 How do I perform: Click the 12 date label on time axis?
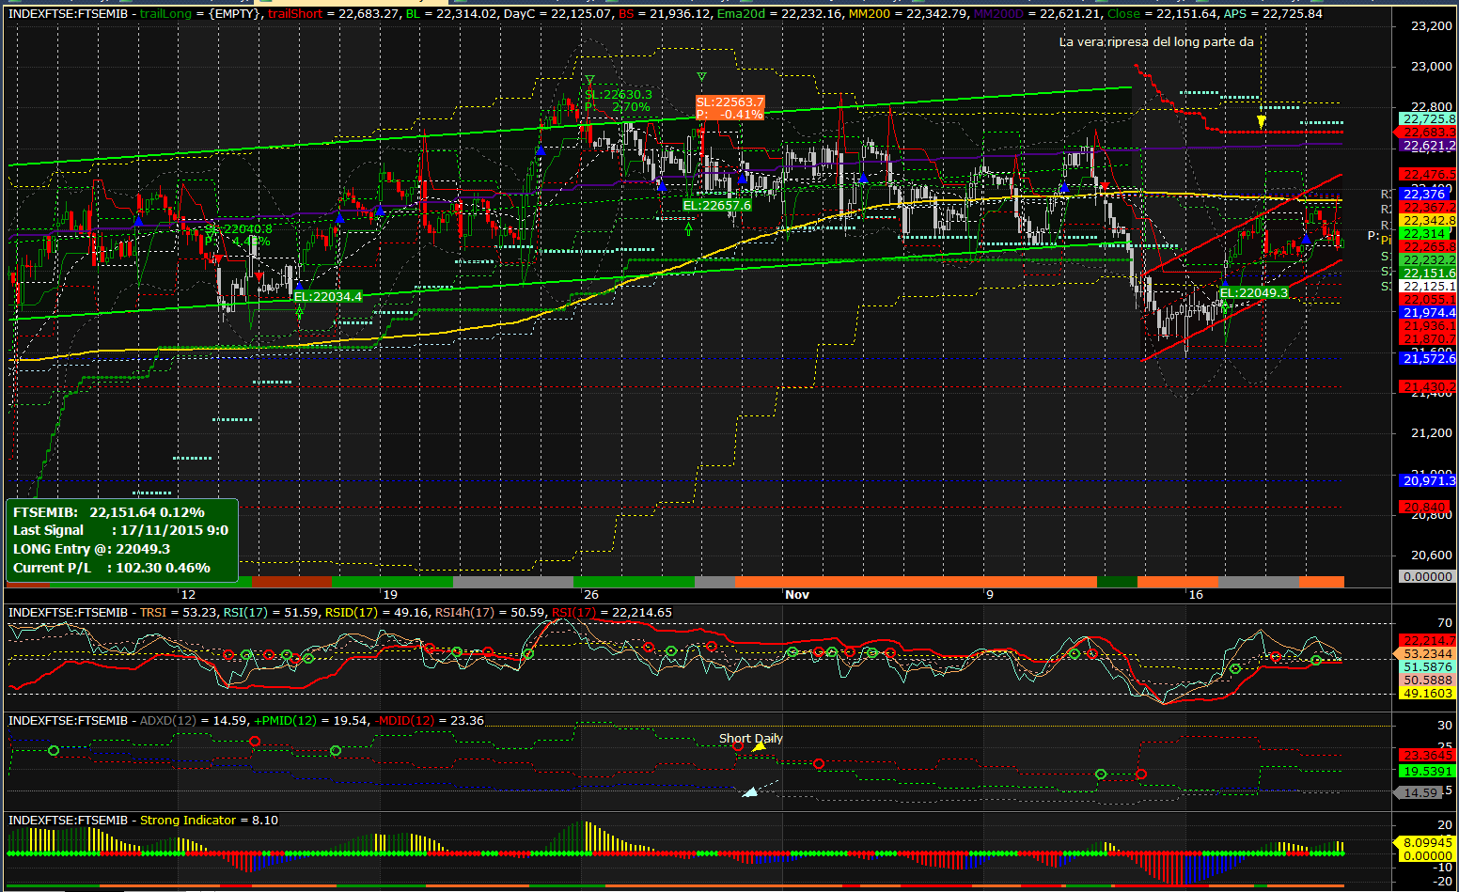pyautogui.click(x=188, y=594)
